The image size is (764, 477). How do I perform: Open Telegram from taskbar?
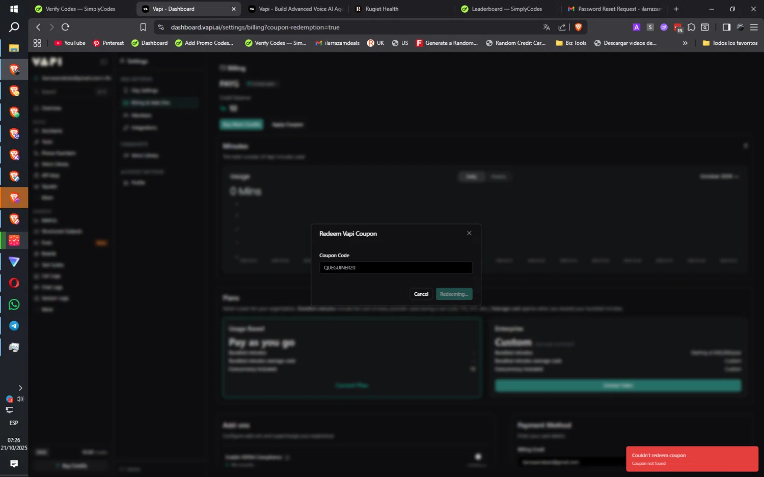tap(14, 326)
